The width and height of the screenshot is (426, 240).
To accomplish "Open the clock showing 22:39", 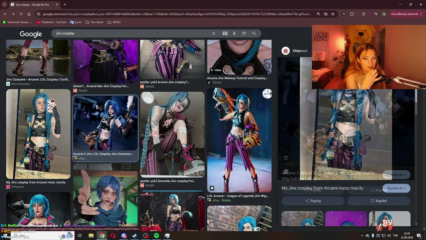I will (407, 236).
